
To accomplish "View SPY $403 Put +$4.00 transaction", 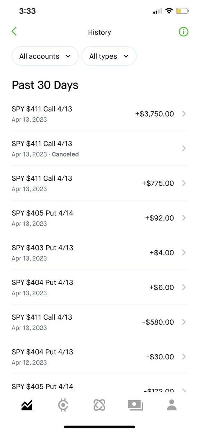I will coord(99,252).
